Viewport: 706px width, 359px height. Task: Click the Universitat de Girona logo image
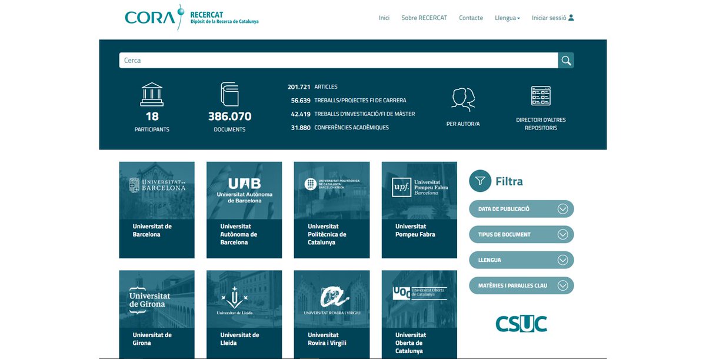point(156,299)
